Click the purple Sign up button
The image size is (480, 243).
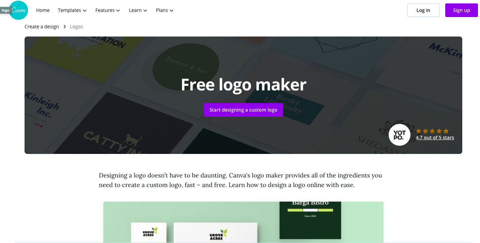(x=462, y=10)
